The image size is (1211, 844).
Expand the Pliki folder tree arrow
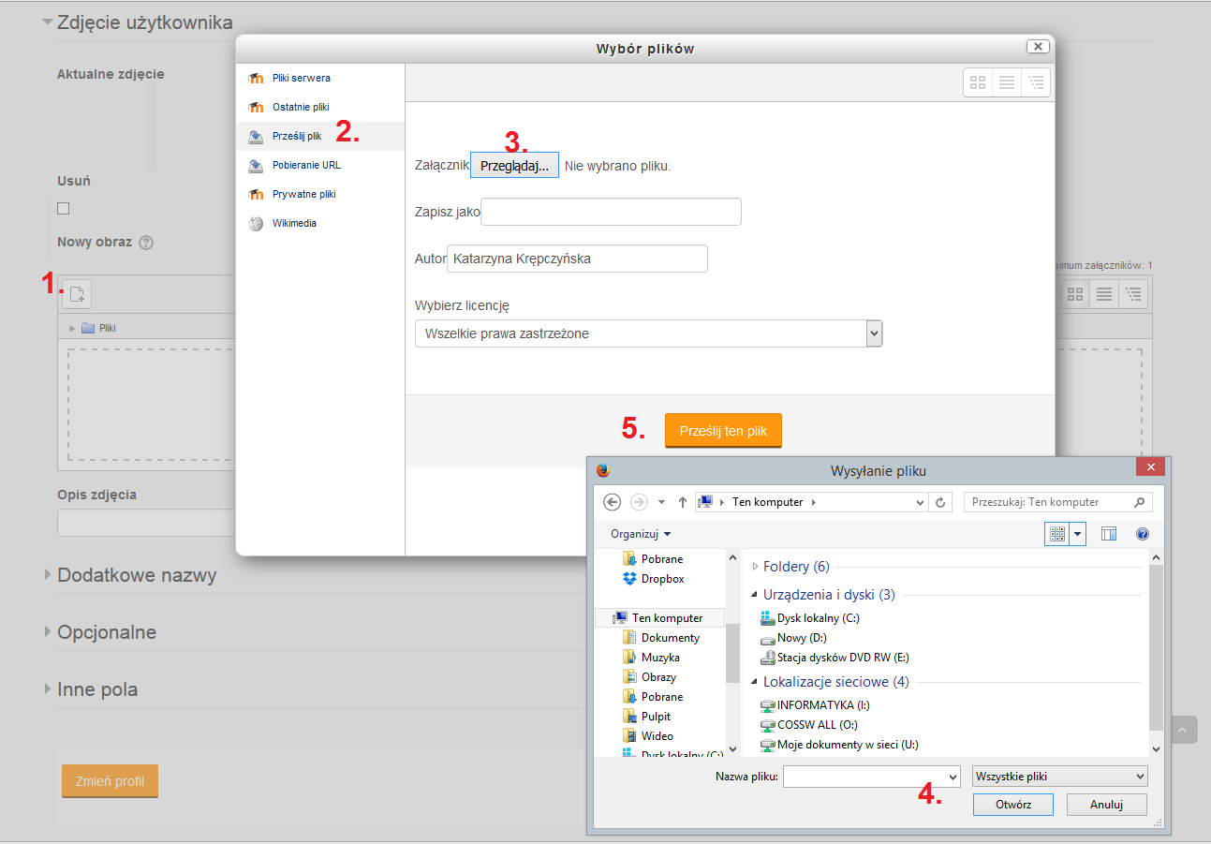72,328
